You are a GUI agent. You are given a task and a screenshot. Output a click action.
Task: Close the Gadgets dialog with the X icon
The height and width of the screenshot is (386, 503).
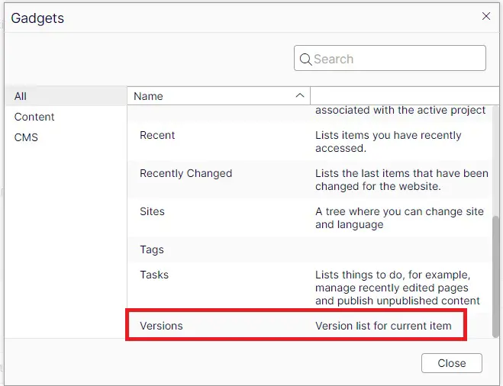486,16
